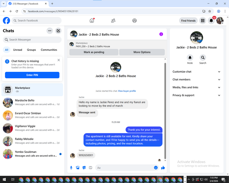The image size is (229, 183).
Task: Expand the Customize chat section
Action: coord(196,72)
